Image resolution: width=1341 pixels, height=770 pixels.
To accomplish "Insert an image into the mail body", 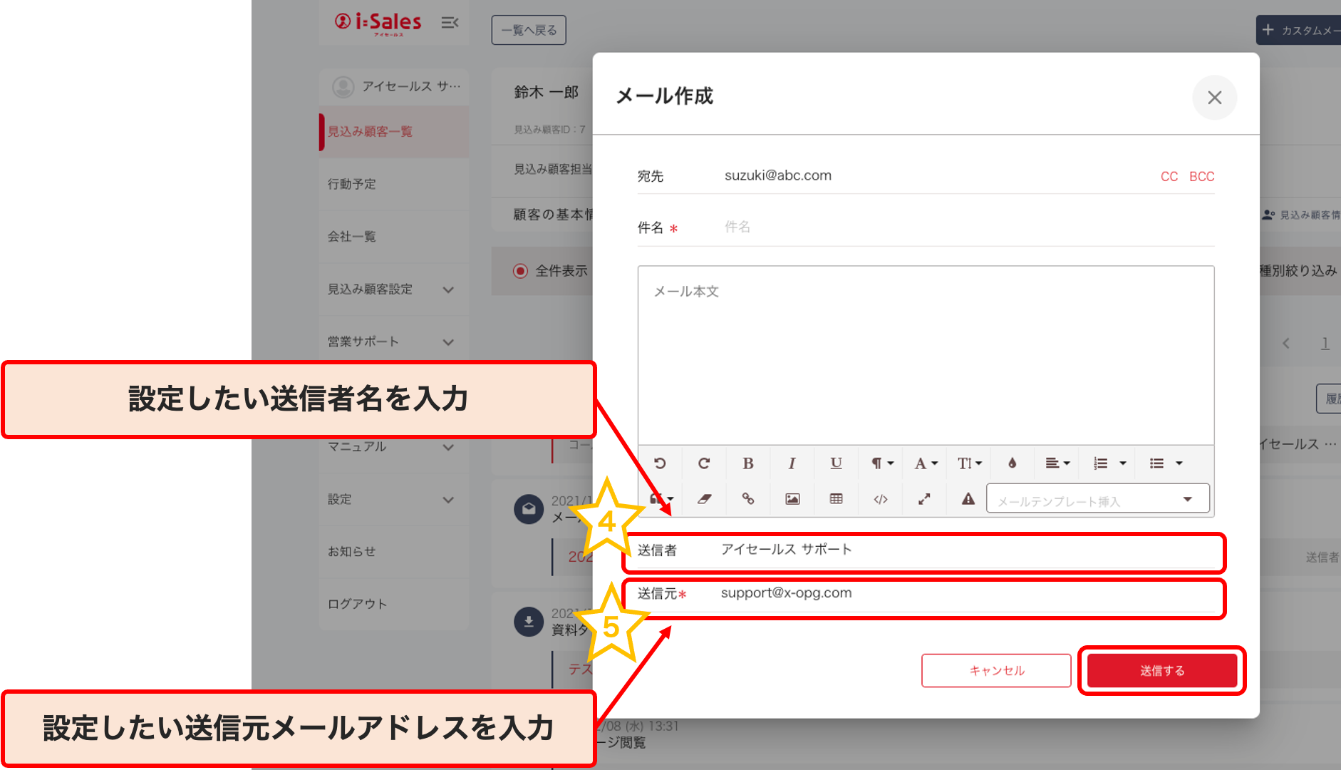I will 792,499.
